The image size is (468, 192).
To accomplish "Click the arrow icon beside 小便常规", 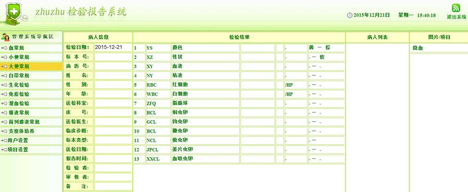I will (4, 57).
